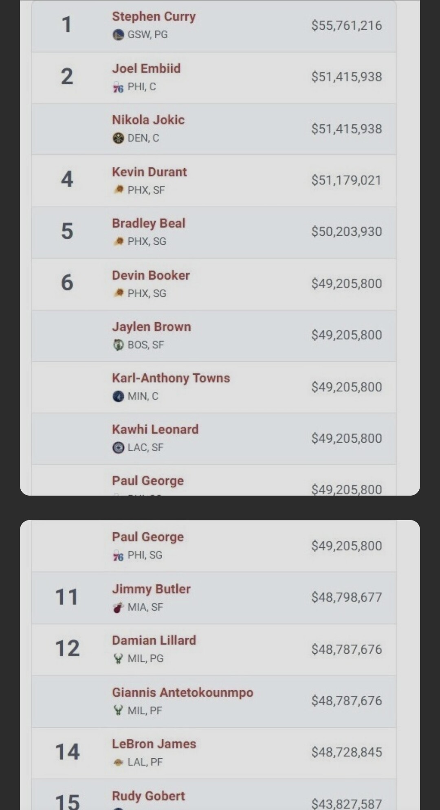
Task: Click the Nuggets logo under Nikola Jokic
Action: coord(118,138)
